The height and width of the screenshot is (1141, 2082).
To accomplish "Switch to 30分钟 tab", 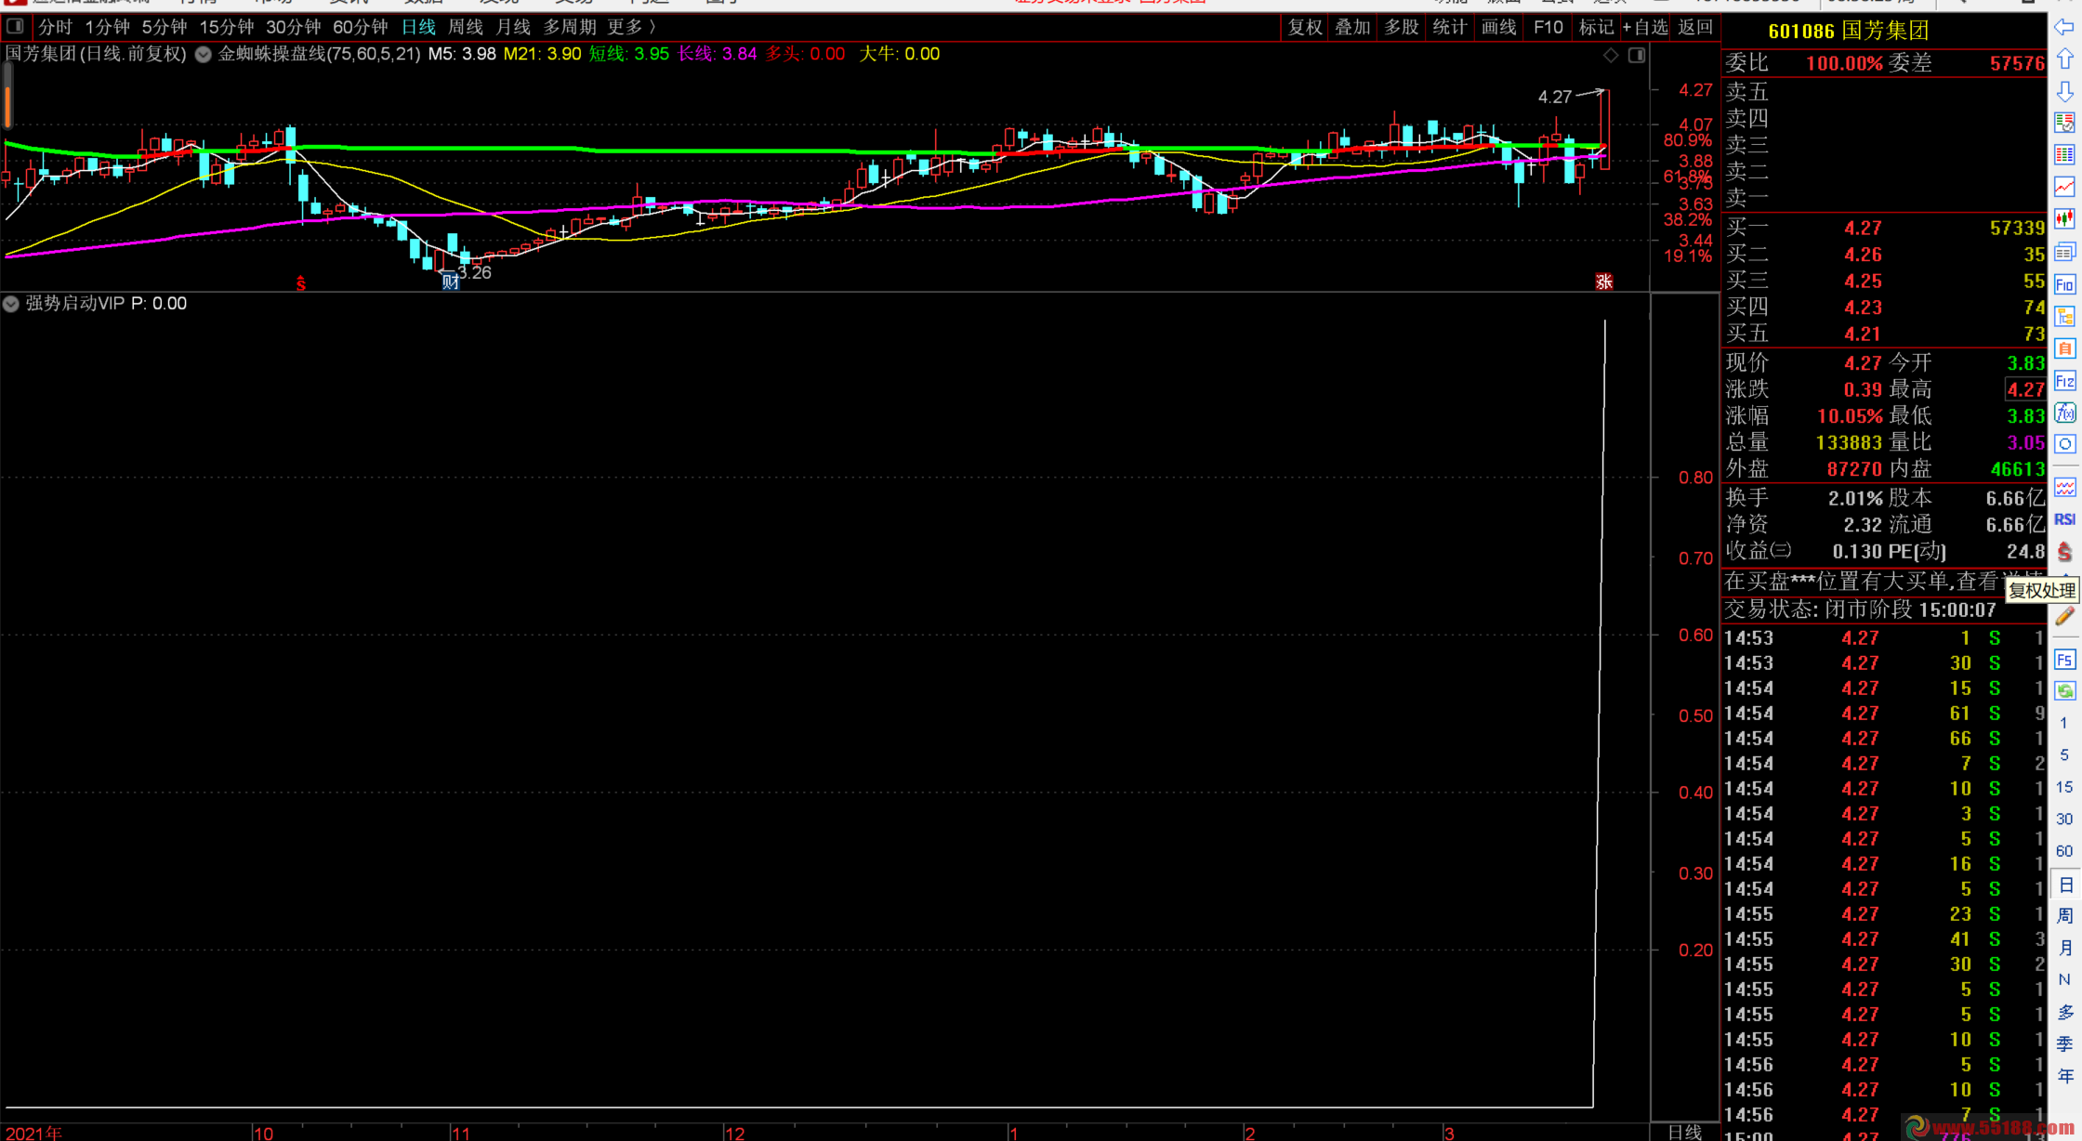I will [293, 27].
